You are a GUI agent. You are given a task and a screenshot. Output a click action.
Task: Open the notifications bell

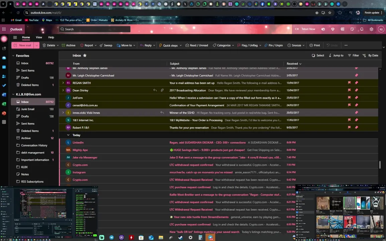[362, 29]
